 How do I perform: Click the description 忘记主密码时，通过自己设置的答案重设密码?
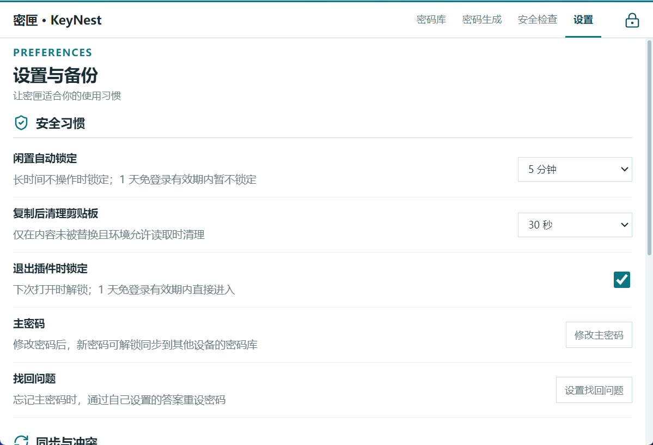(119, 400)
